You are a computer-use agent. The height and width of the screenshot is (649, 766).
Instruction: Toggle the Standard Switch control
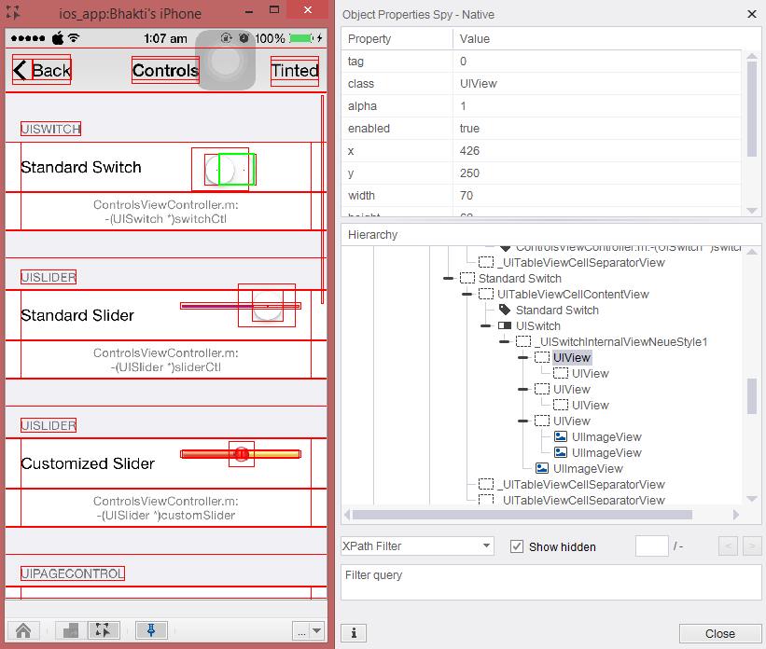coord(230,169)
